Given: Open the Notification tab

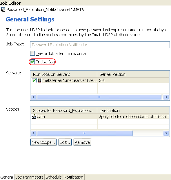Looking at the screenshot, I should pos(74,177).
